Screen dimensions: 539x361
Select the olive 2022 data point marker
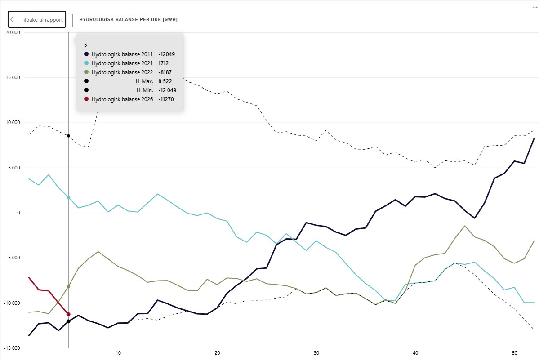[x=68, y=286]
